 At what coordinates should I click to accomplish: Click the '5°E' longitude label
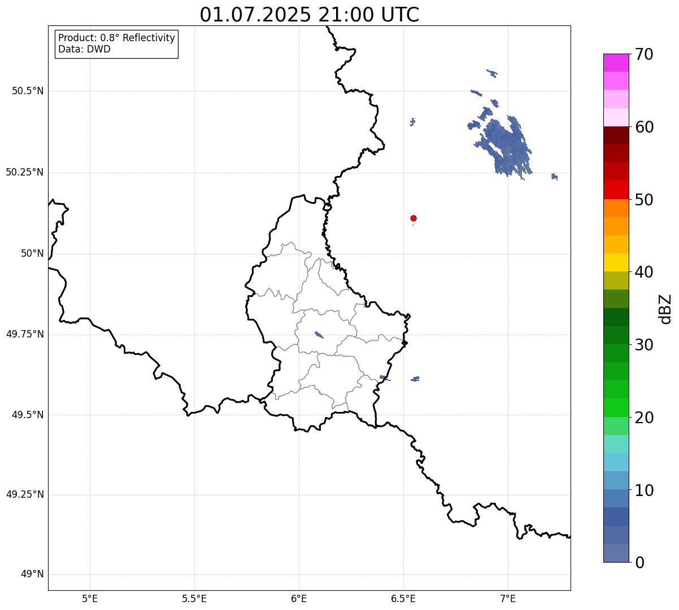click(90, 598)
